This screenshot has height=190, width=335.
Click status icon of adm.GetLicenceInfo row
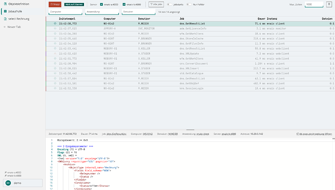tap(55, 29)
